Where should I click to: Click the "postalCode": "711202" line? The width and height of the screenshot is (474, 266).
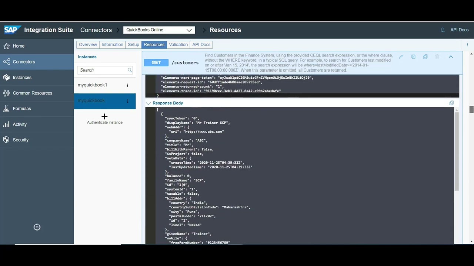pos(192,216)
